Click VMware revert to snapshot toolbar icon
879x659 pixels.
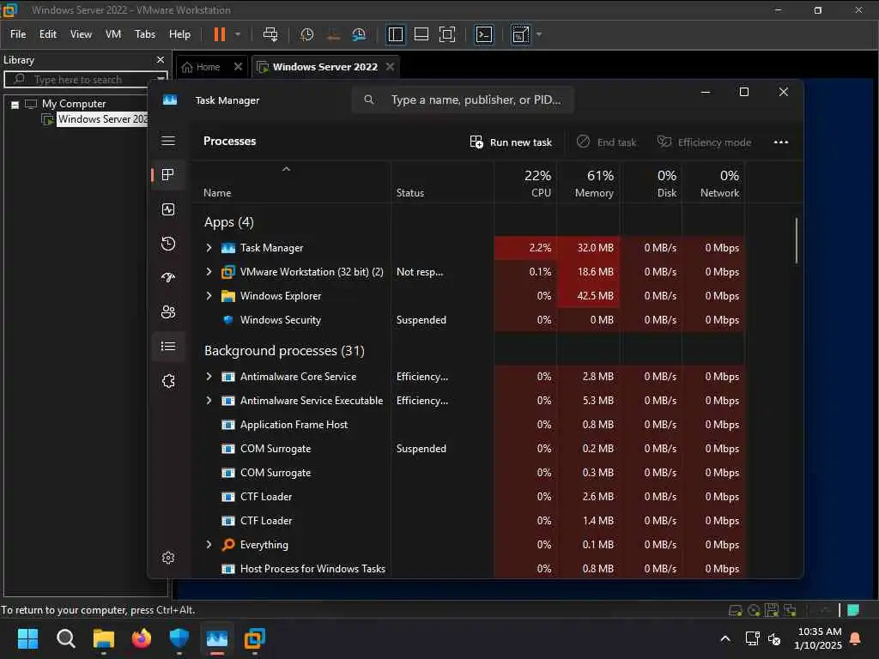pyautogui.click(x=333, y=34)
